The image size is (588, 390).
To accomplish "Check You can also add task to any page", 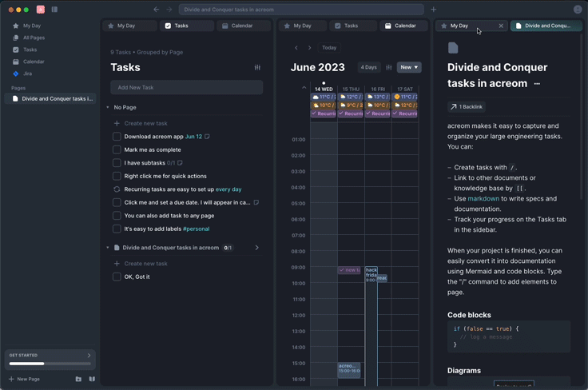I will coord(117,216).
